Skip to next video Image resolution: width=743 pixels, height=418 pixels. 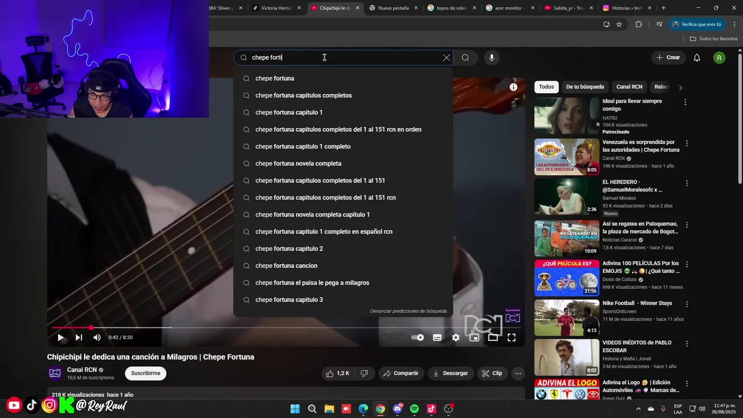(79, 337)
